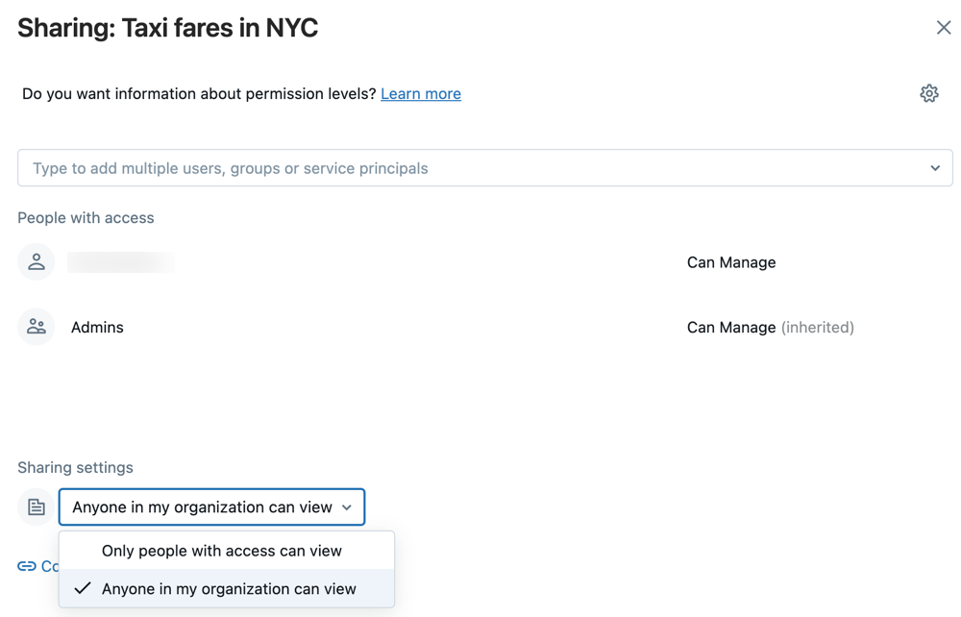Image resolution: width=961 pixels, height=617 pixels.
Task: Open the permission settings gear icon
Action: tap(928, 93)
